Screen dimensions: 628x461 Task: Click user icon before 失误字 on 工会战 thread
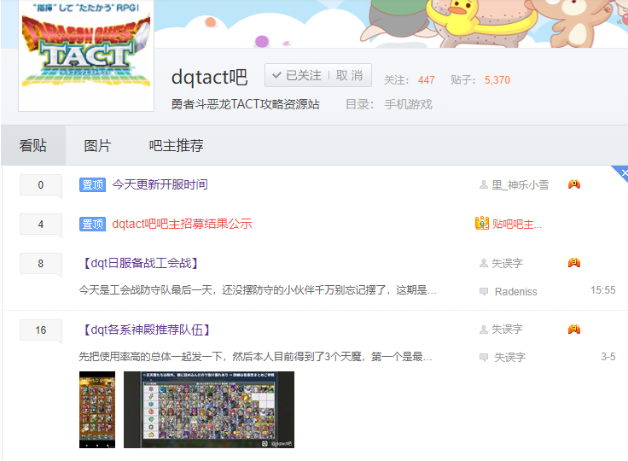tap(484, 264)
